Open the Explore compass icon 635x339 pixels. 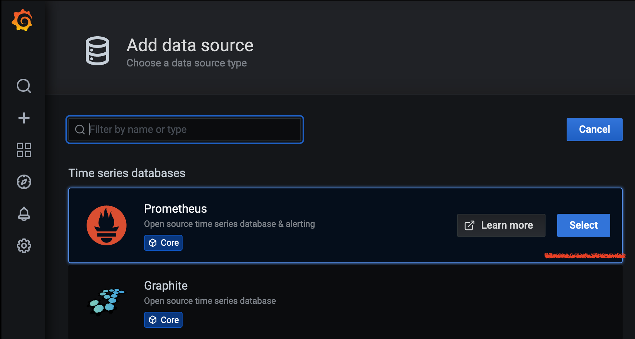coord(24,182)
